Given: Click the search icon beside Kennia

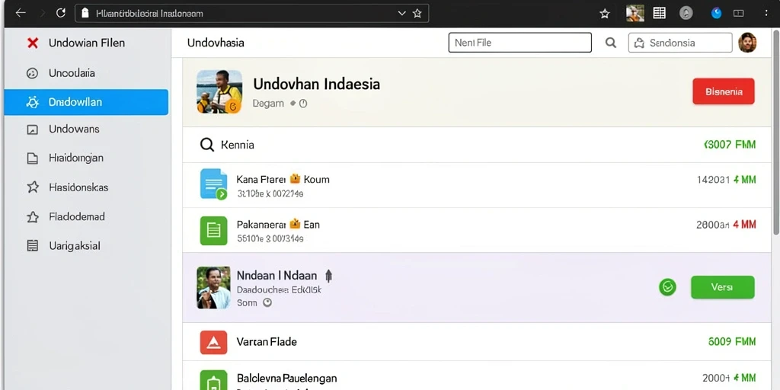Looking at the screenshot, I should pyautogui.click(x=207, y=145).
